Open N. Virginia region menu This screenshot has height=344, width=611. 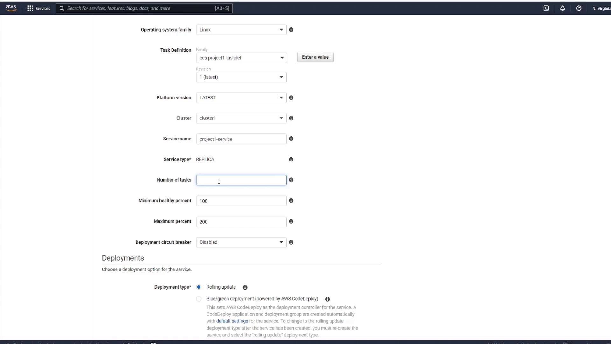tap(601, 8)
